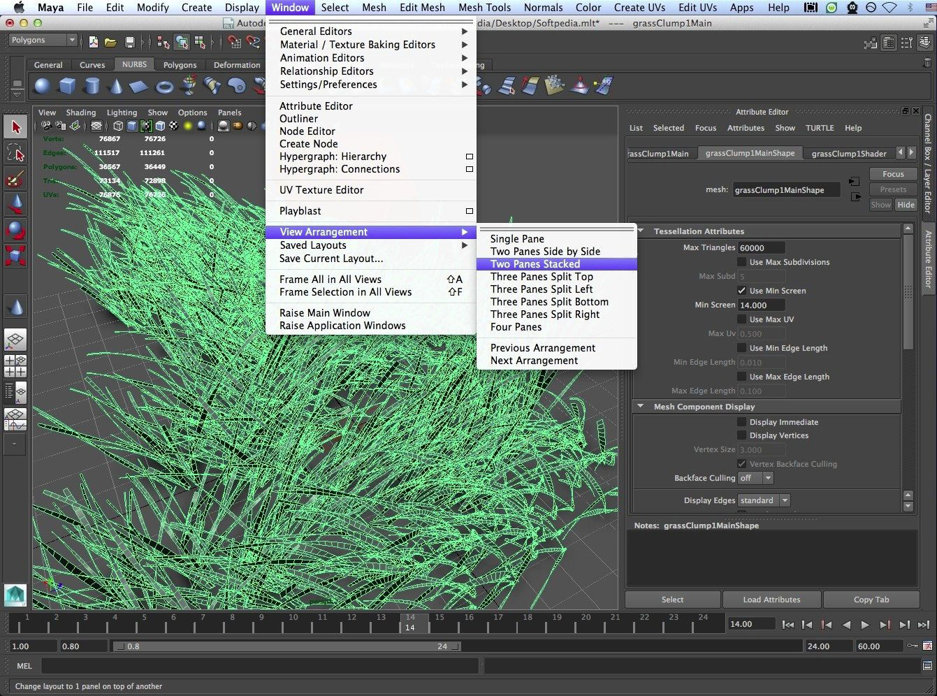Toggle textured display checker icon
The width and height of the screenshot is (937, 696).
(x=173, y=126)
